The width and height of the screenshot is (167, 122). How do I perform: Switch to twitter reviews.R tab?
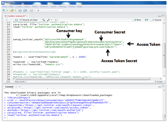[x=16, y=16]
